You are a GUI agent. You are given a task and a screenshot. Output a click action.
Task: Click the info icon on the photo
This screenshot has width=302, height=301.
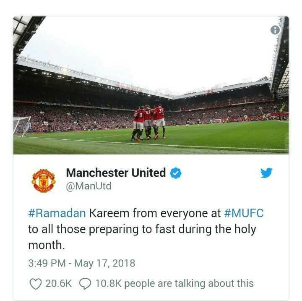pyautogui.click(x=275, y=30)
